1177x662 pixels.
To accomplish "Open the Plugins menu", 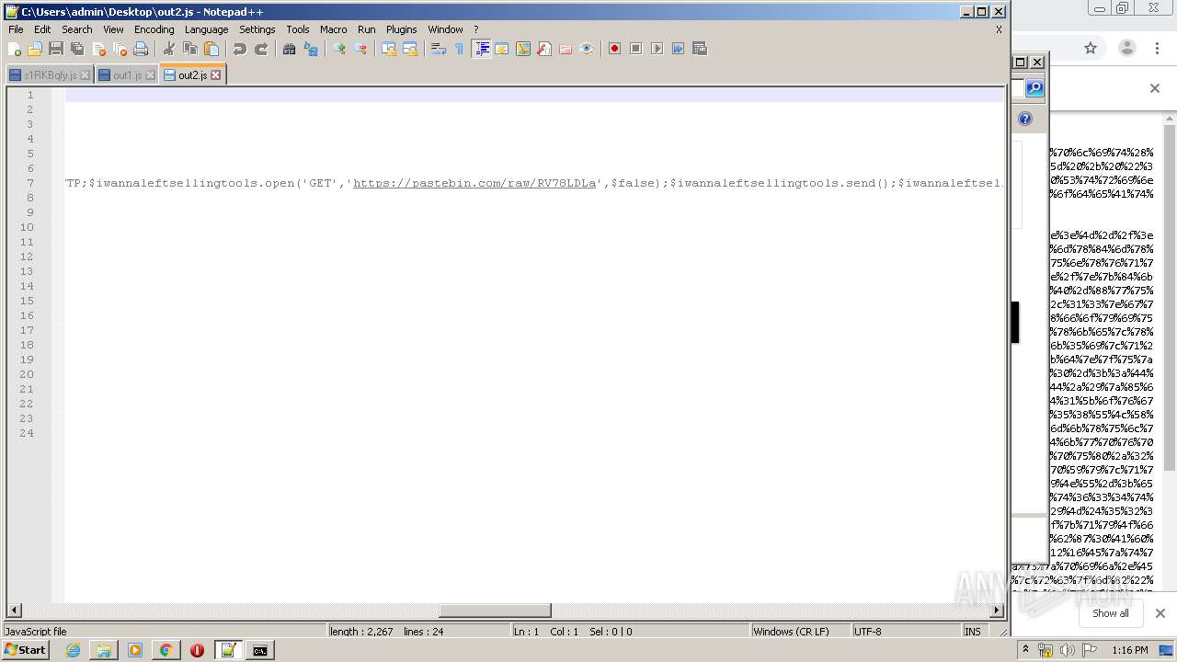I will (x=401, y=29).
